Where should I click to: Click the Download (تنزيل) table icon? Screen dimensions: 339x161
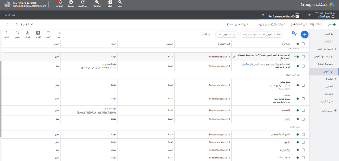coord(28,33)
